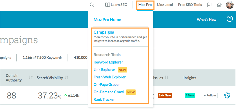The image size is (236, 109).
Task: Click the help question mark icon
Action: 230,19
